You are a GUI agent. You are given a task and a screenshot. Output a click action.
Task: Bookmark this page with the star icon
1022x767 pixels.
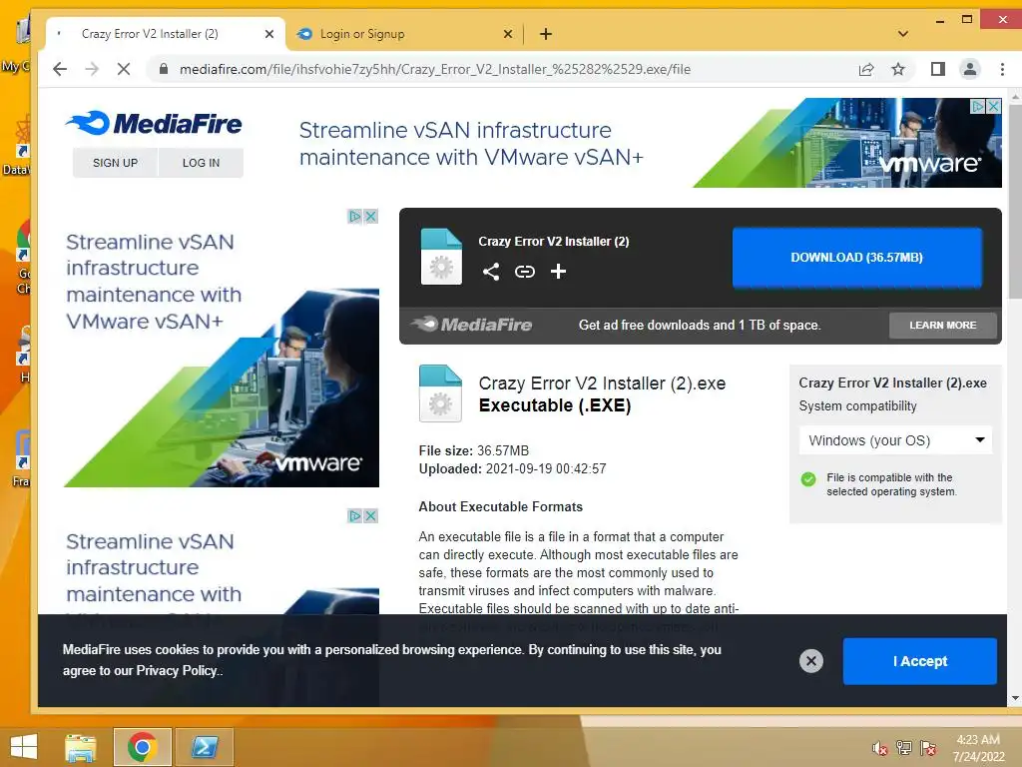(898, 69)
